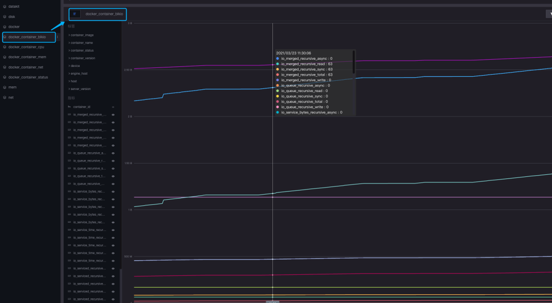552x303 pixels.
Task: Expand the container_image tag
Action: (81, 35)
